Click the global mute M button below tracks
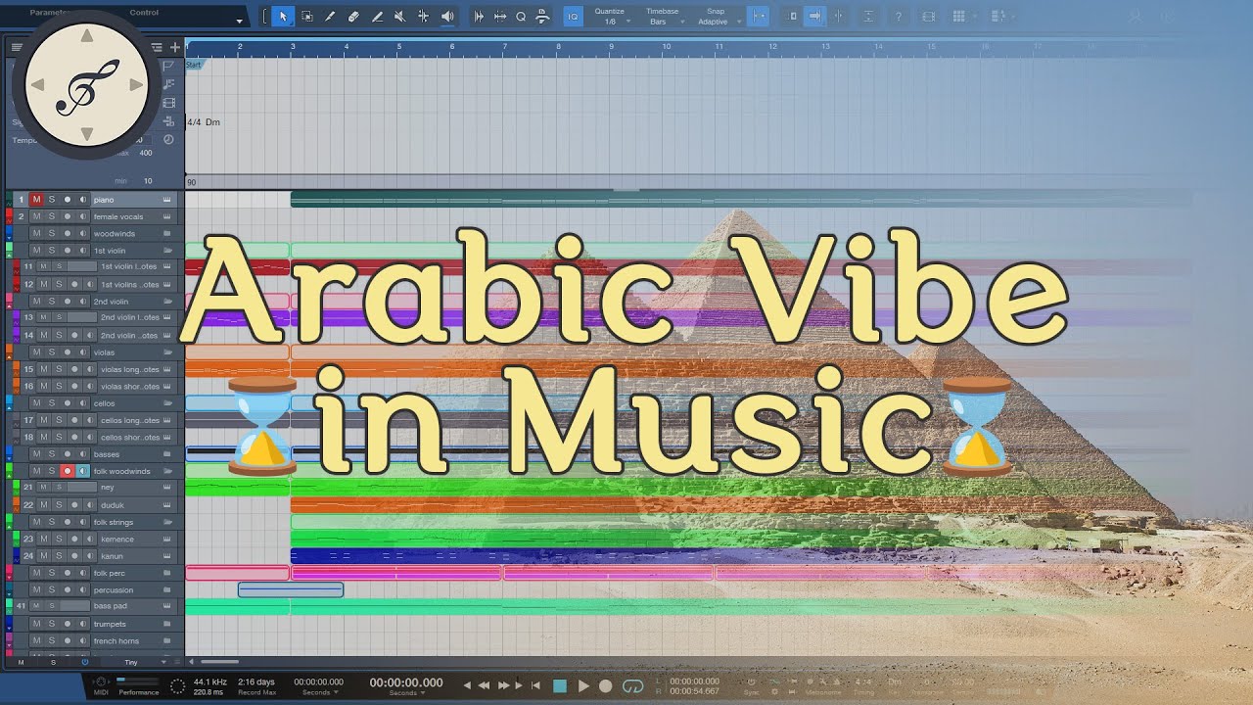 tap(21, 663)
